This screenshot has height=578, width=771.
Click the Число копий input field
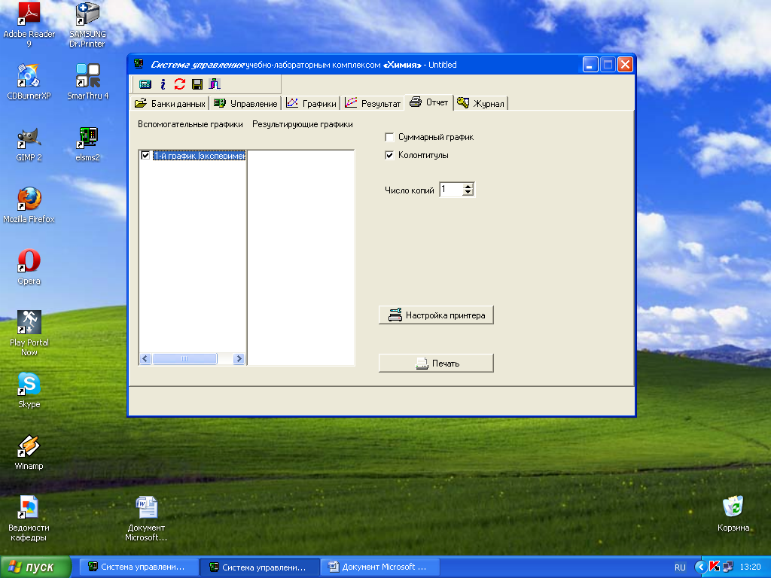pos(451,189)
